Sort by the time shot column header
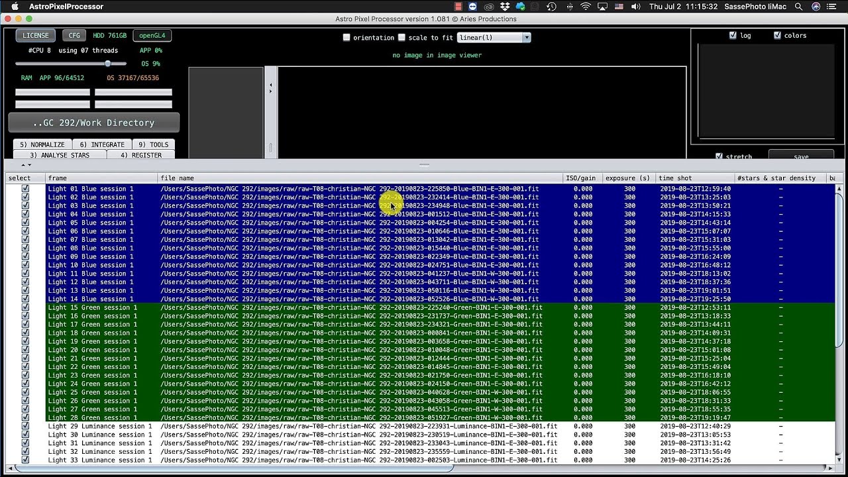The width and height of the screenshot is (848, 477). pos(695,178)
